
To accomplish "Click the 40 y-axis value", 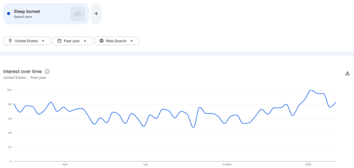I will tap(10, 133).
